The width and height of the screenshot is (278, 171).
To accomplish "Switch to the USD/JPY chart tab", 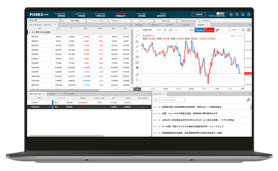I will point(139,25).
